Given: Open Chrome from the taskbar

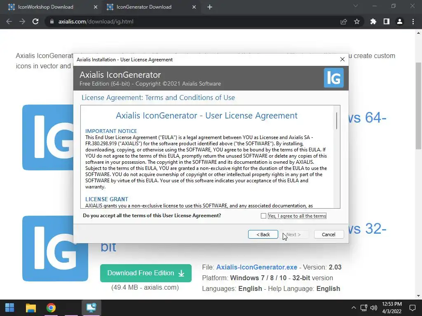Looking at the screenshot, I should pyautogui.click(x=51, y=308).
